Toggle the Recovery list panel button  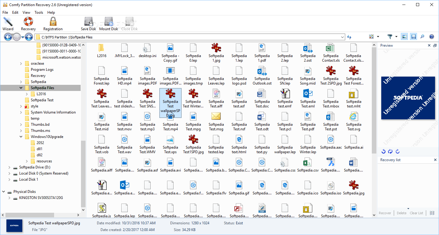click(413, 37)
